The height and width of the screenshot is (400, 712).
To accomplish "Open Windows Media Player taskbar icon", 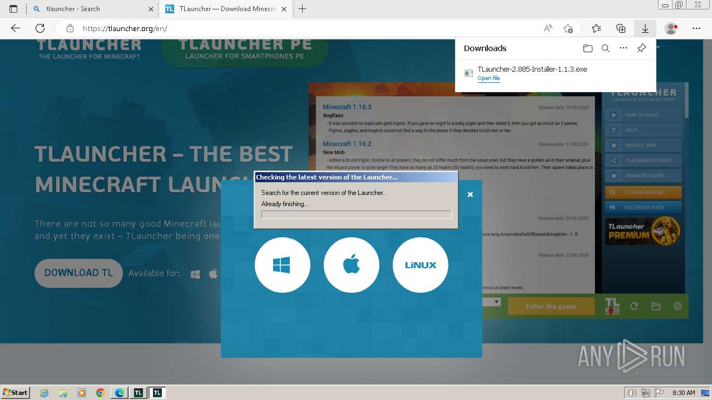I will tap(82, 393).
